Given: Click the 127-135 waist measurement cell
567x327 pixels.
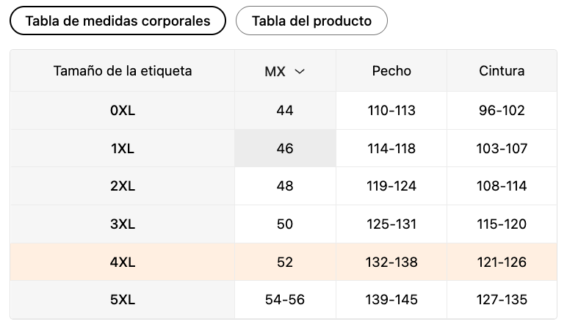Looking at the screenshot, I should coord(502,300).
